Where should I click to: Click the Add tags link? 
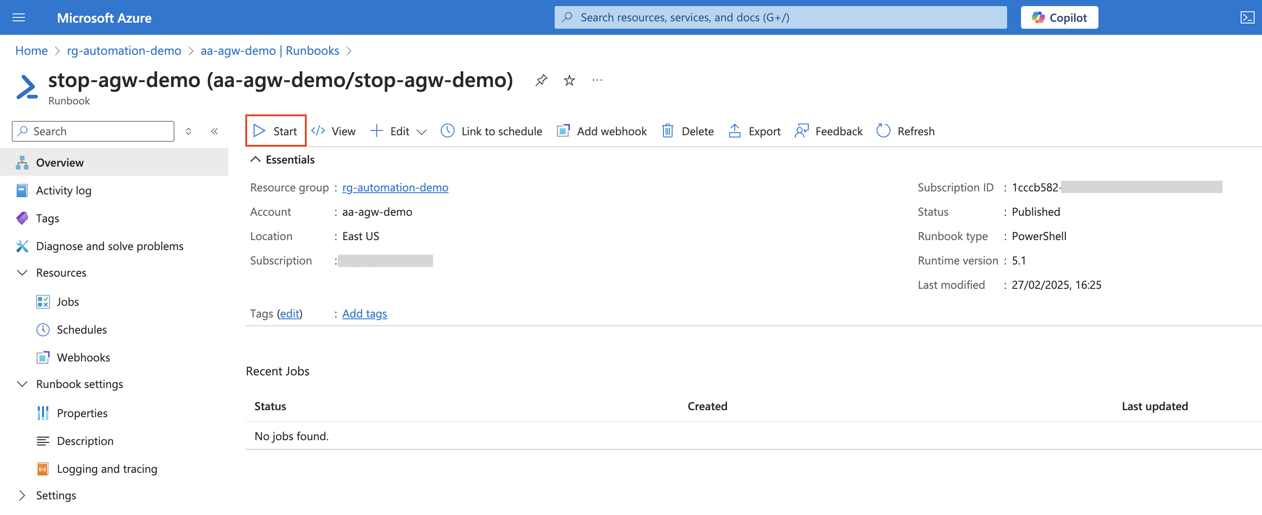tap(365, 314)
